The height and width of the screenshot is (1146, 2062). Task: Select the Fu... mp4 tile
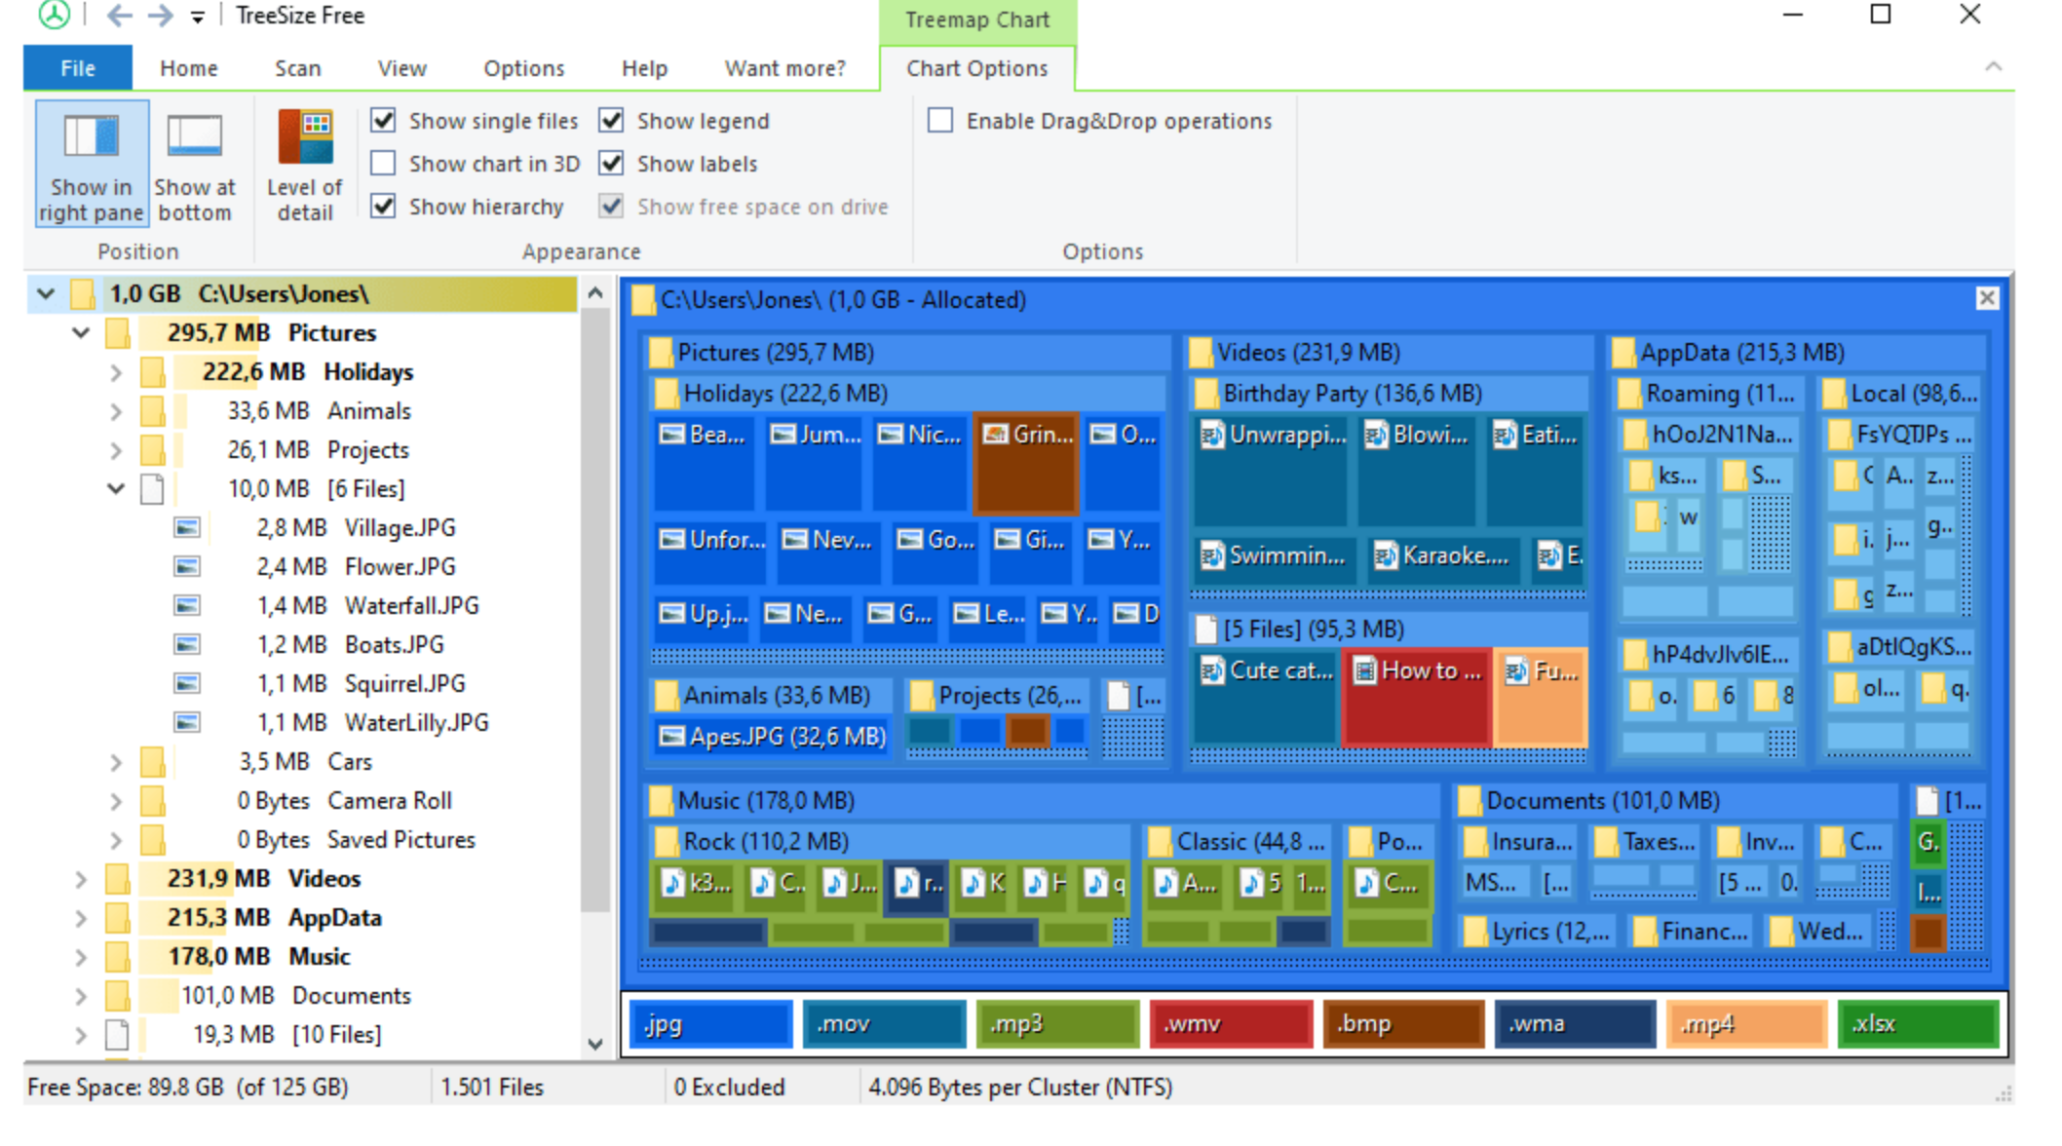(1542, 699)
